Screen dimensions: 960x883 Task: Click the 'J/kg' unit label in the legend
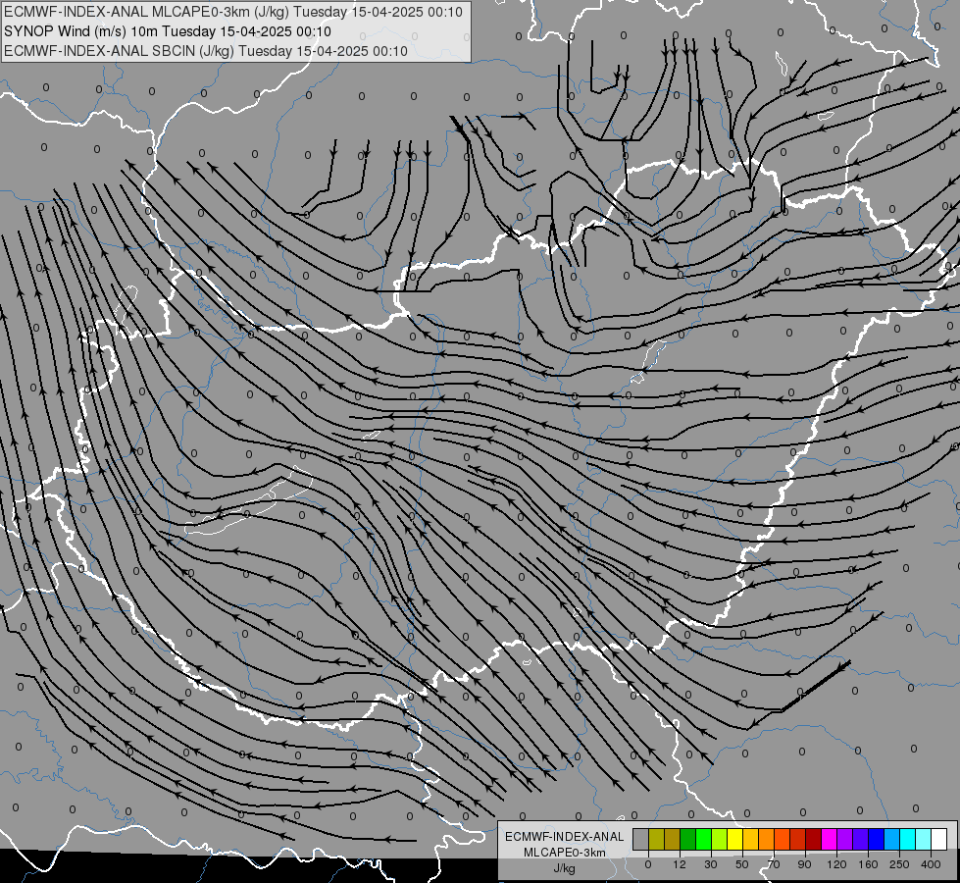tap(564, 868)
